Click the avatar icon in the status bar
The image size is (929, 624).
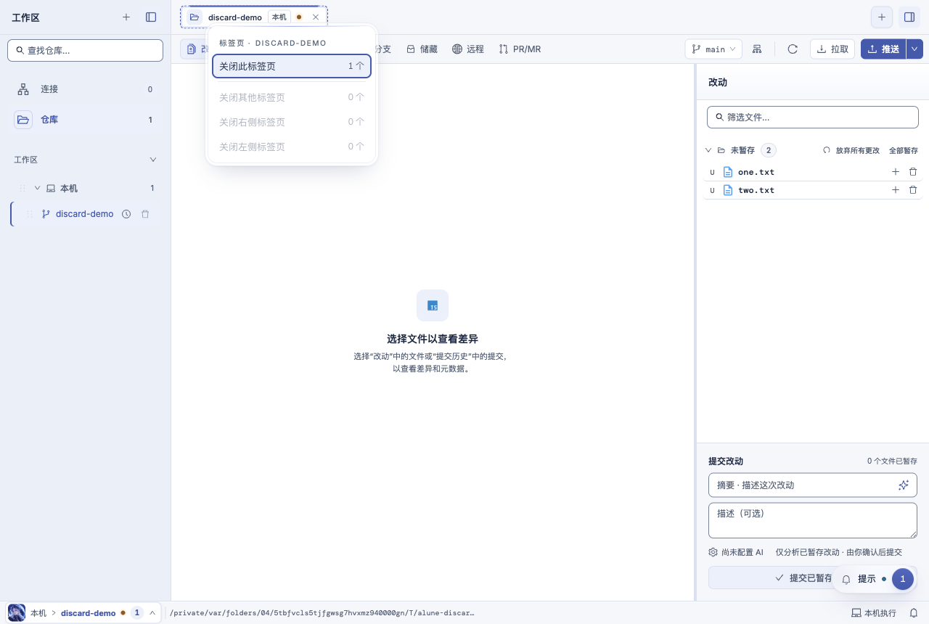point(17,613)
